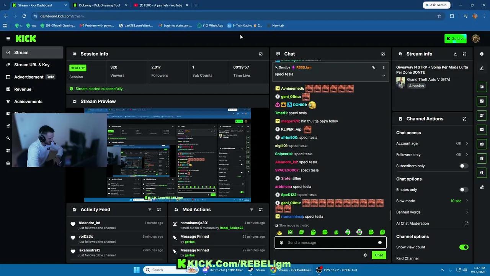Open the pinned message three-dot menu
490x276 pixels.
coord(384,67)
